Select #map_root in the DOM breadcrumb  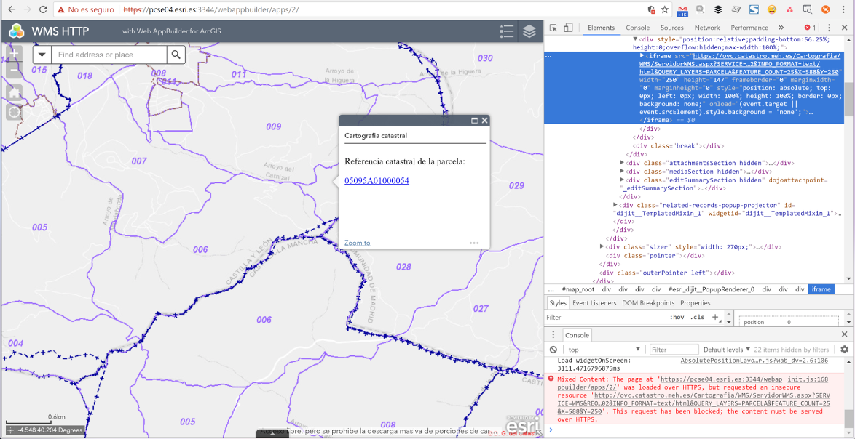pyautogui.click(x=578, y=289)
